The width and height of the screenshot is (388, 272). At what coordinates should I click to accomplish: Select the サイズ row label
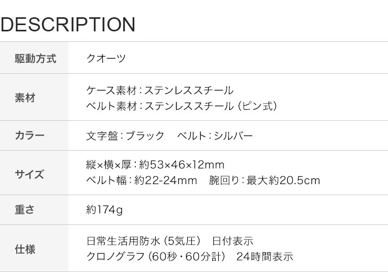(x=29, y=175)
